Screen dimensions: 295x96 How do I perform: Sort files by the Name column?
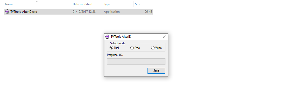(9, 4)
